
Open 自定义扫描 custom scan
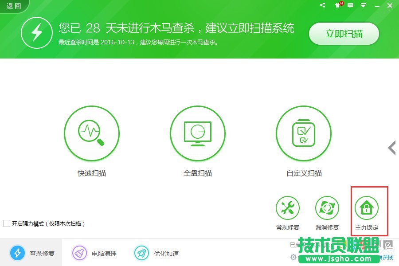[x=304, y=133]
